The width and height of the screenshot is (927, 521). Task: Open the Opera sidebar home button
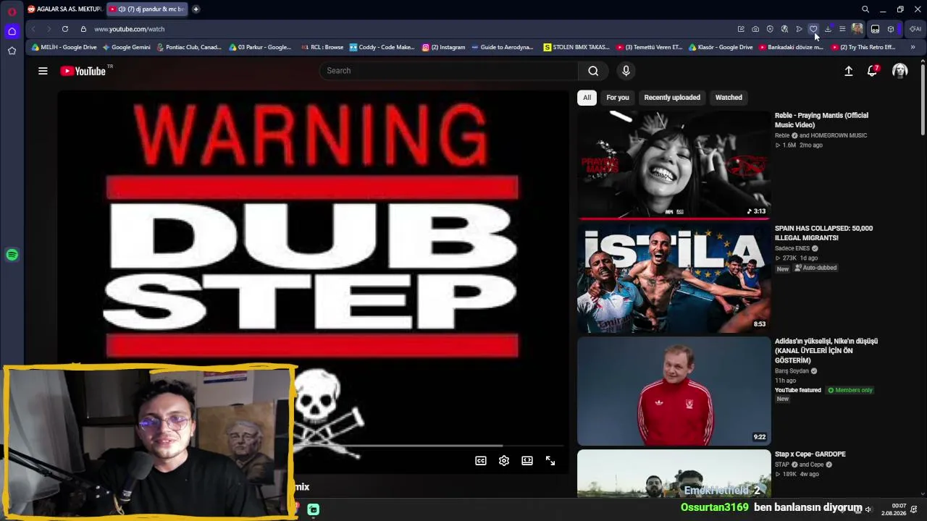click(x=12, y=31)
